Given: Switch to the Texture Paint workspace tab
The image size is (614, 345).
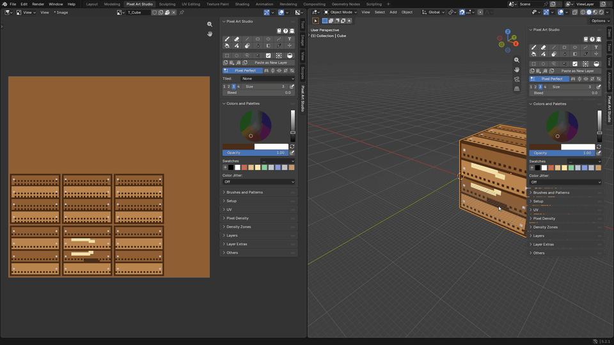Looking at the screenshot, I should point(217,4).
